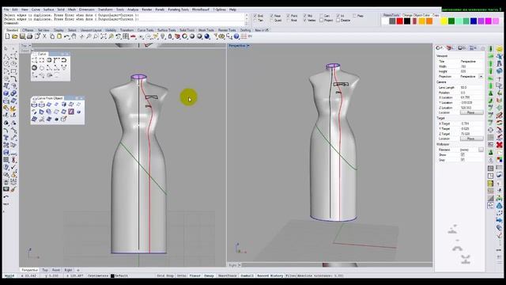The width and height of the screenshot is (506, 285).
Task: Toggle the Int osnap checkbox
Action: point(338,16)
